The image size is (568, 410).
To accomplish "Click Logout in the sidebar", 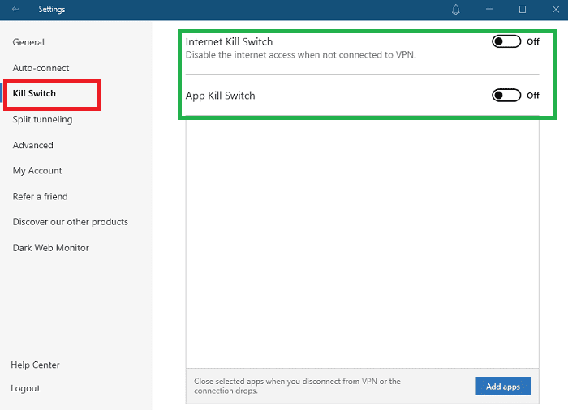I will pyautogui.click(x=25, y=388).
